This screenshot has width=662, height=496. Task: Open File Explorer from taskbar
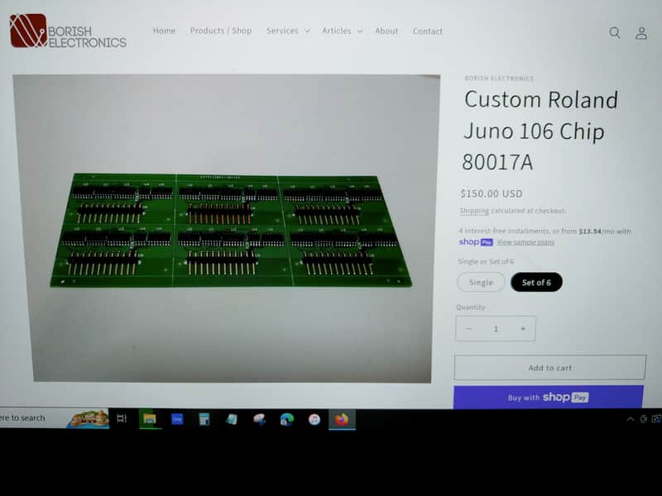pos(150,419)
